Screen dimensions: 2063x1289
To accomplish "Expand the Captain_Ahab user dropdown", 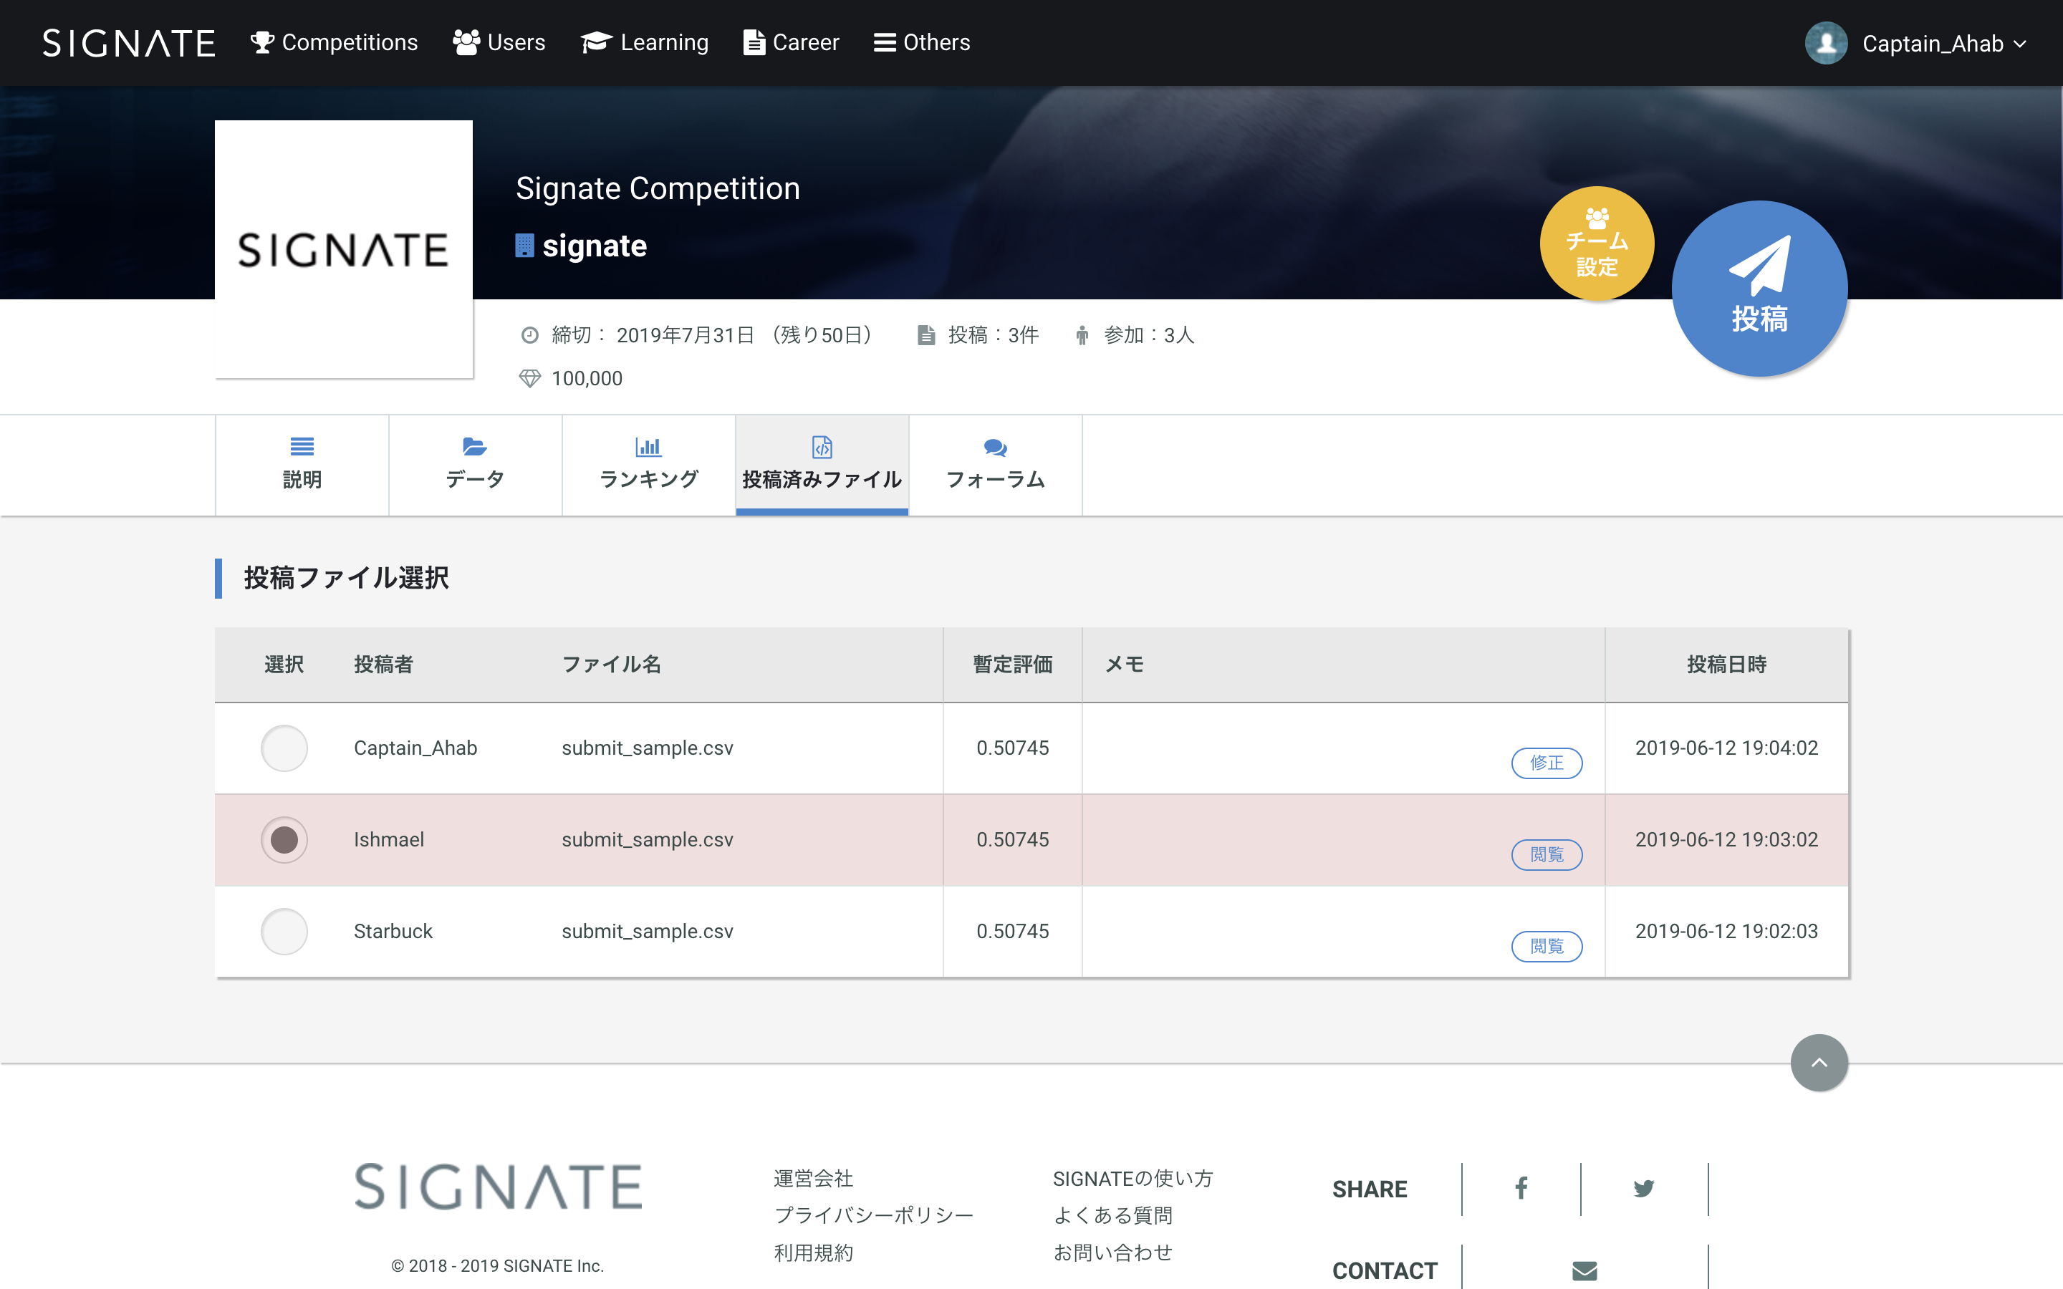I will (x=2019, y=44).
